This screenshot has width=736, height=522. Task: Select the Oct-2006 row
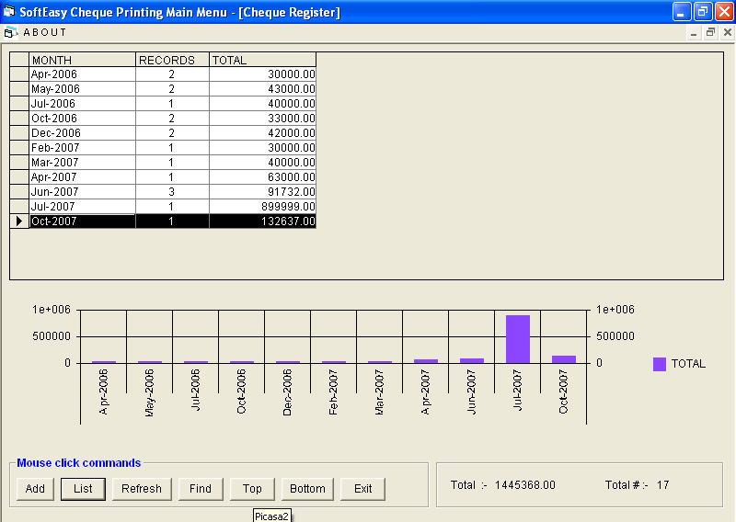pyautogui.click(x=163, y=119)
